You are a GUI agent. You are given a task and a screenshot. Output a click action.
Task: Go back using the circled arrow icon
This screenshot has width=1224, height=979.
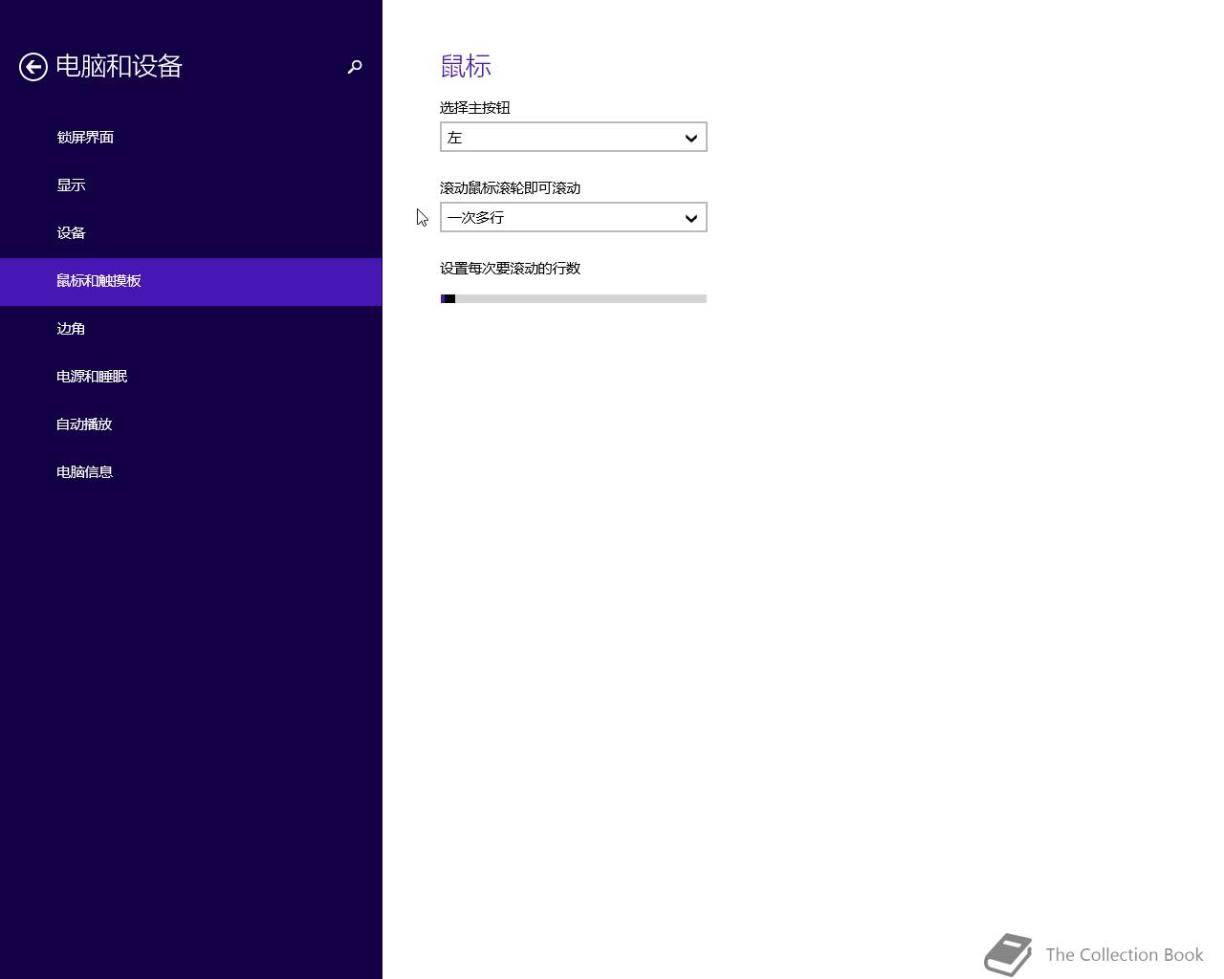[33, 67]
